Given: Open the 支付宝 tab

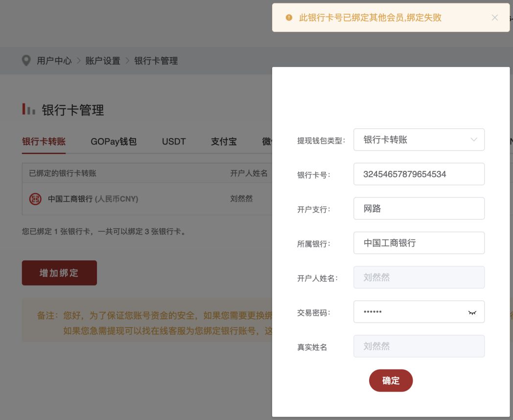Looking at the screenshot, I should click(224, 141).
